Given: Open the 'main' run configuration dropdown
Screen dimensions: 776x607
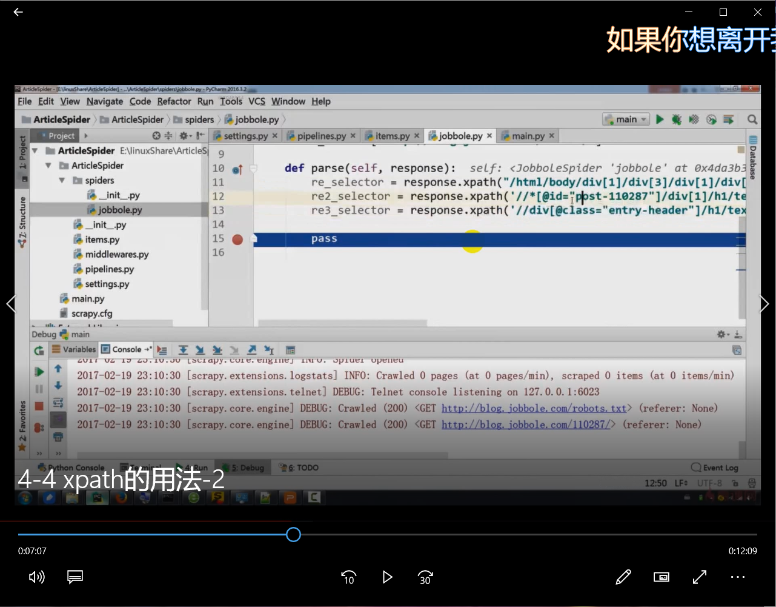Looking at the screenshot, I should pyautogui.click(x=626, y=119).
